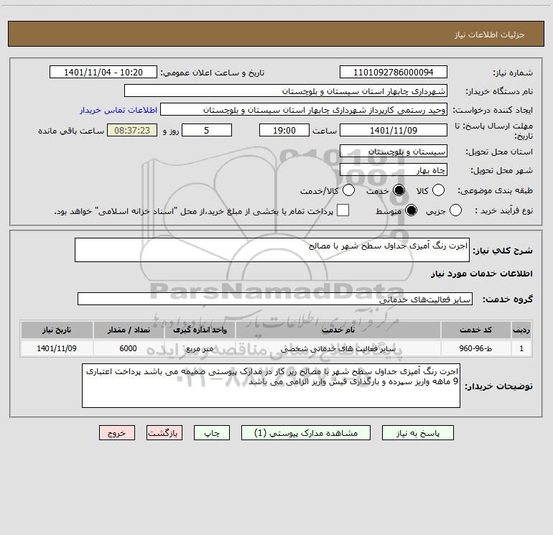
Task: Click the نام خدمت column header
Action: (338, 330)
